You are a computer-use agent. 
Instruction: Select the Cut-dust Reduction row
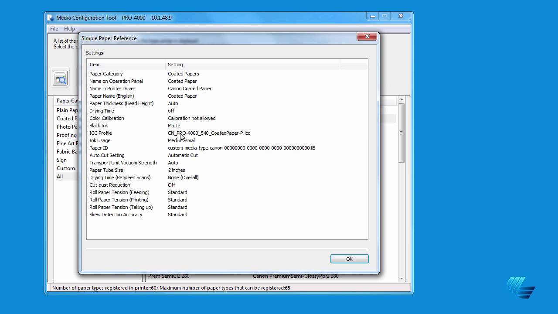click(227, 185)
